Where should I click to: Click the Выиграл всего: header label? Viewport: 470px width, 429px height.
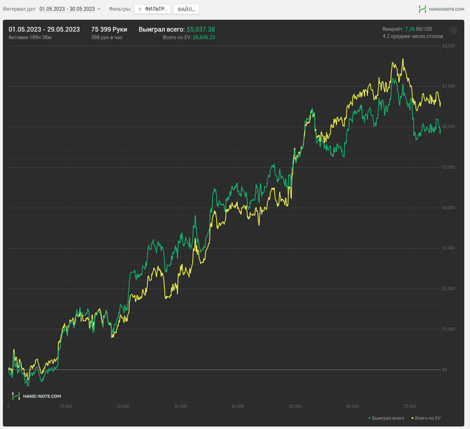click(162, 30)
